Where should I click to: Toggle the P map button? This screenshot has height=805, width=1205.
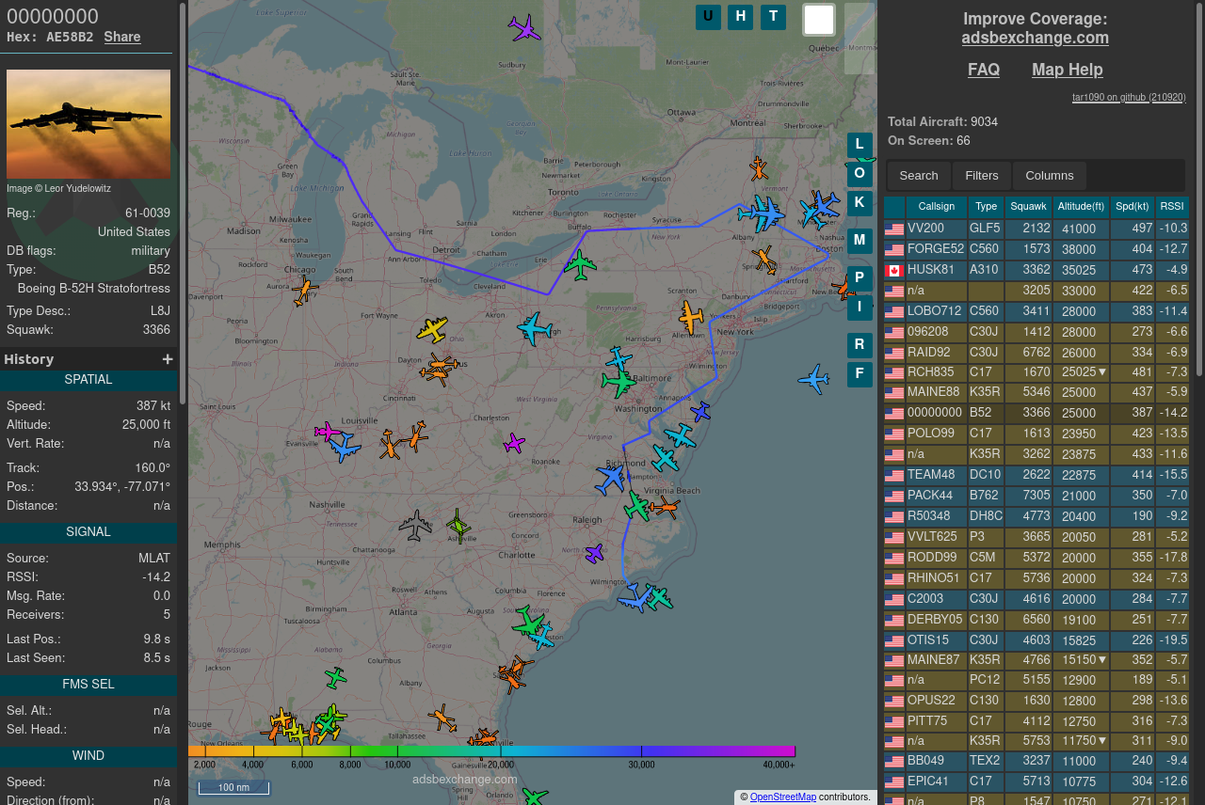(860, 278)
